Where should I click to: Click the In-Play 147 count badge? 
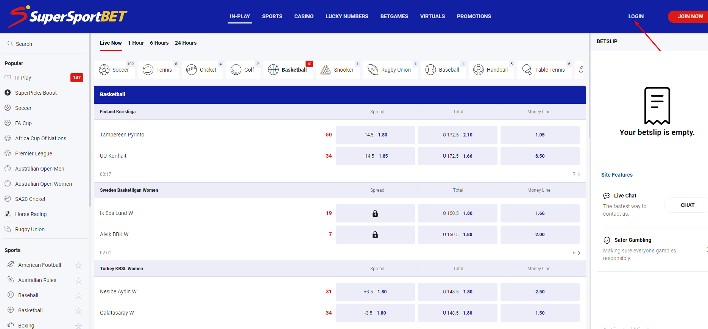coord(77,78)
